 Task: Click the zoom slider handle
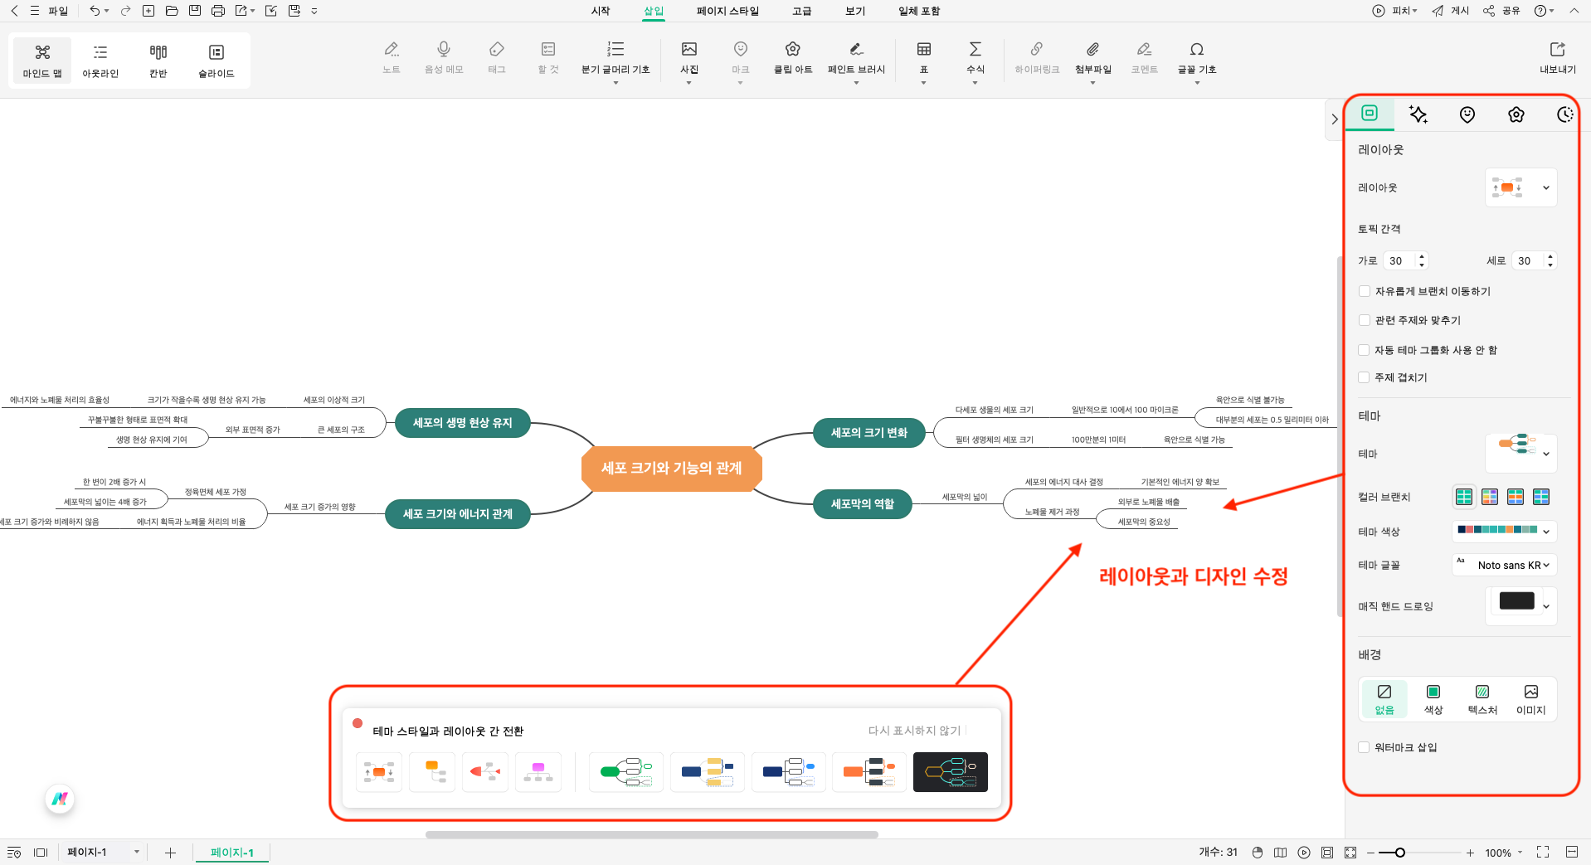1399,853
